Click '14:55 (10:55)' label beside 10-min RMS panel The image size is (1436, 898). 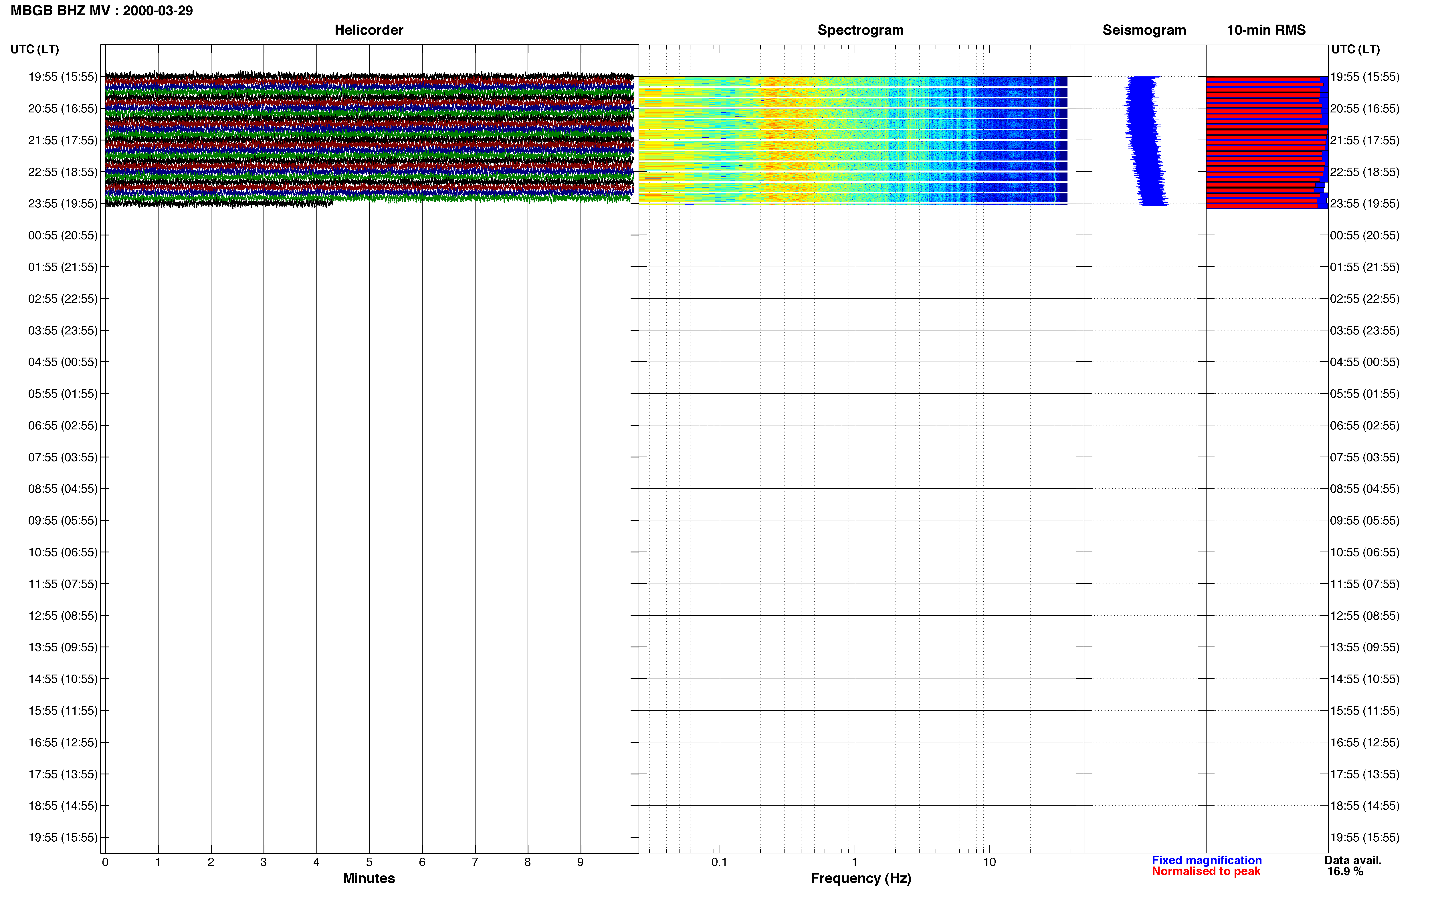[x=1365, y=679]
